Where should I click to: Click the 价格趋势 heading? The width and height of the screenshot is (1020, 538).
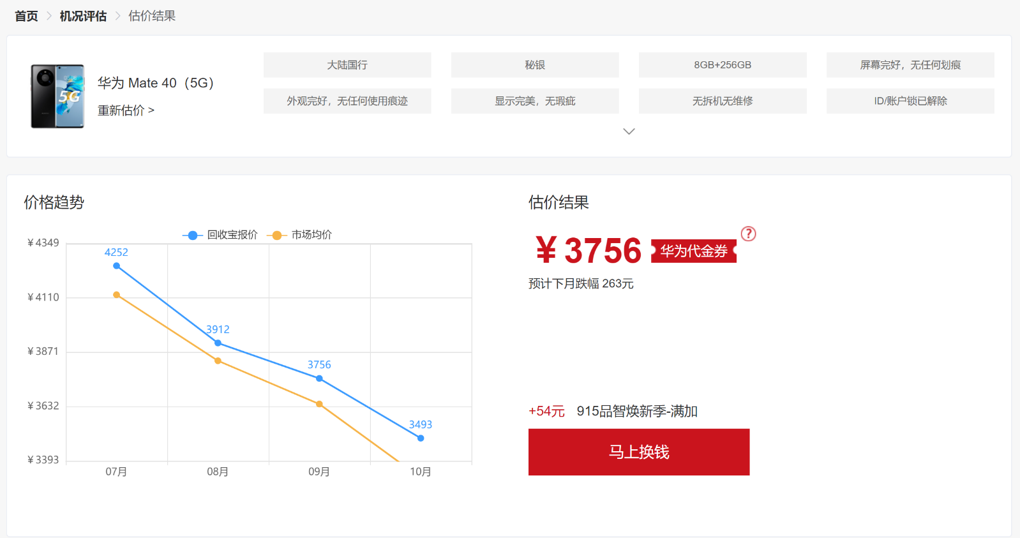(54, 202)
